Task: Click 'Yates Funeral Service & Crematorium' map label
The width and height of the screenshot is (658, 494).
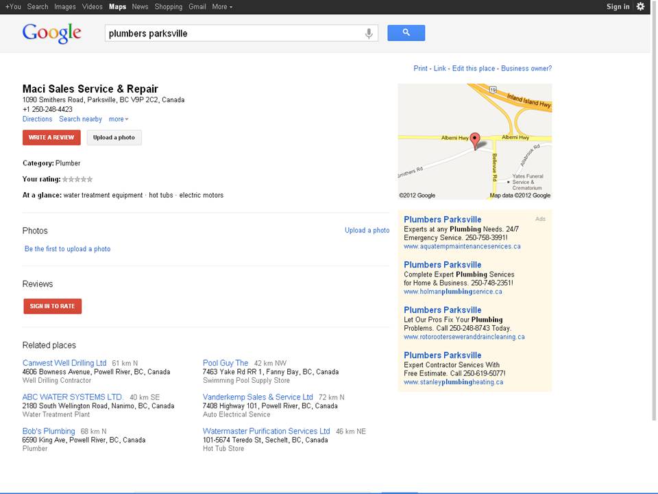Action: [x=528, y=182]
